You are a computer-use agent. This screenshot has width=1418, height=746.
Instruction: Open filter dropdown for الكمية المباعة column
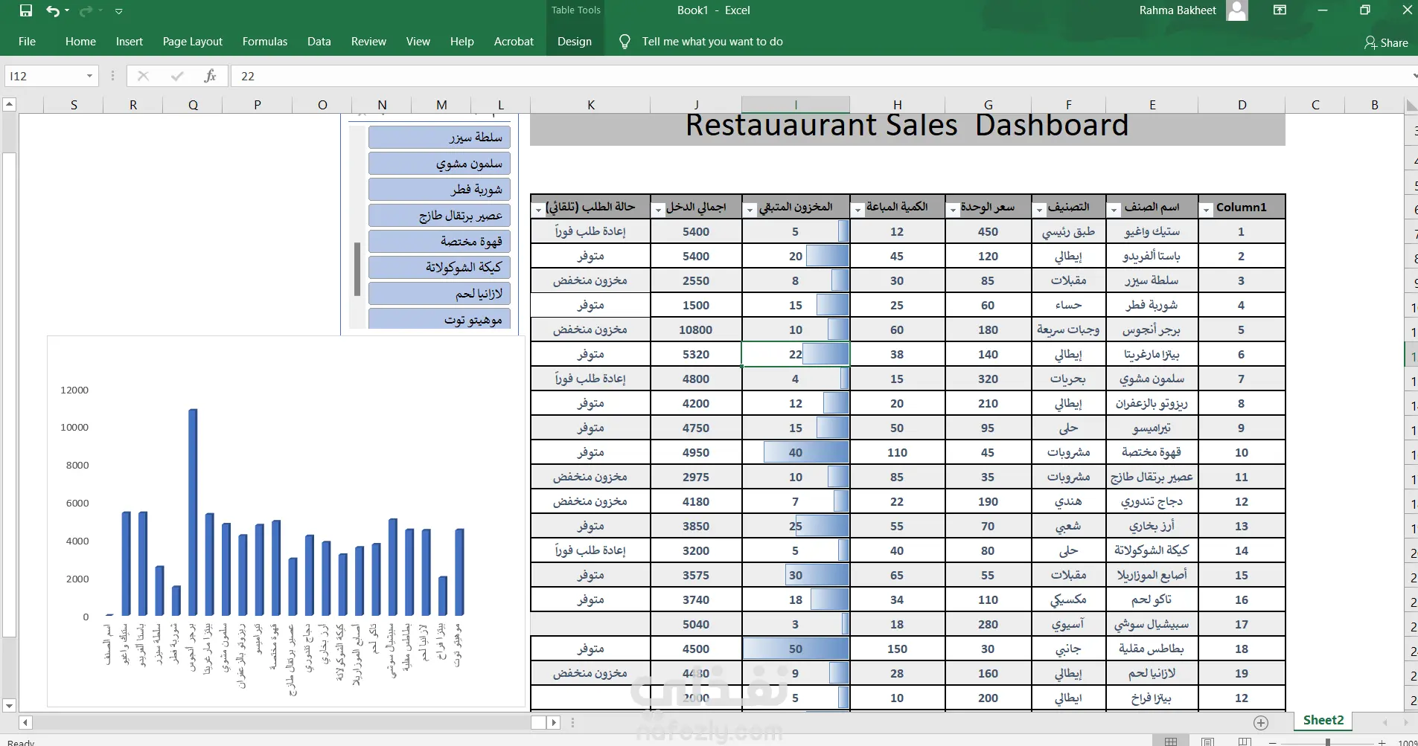[x=857, y=210]
